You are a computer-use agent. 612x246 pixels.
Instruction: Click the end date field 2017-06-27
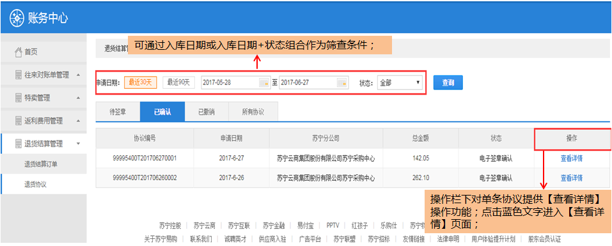313,82
